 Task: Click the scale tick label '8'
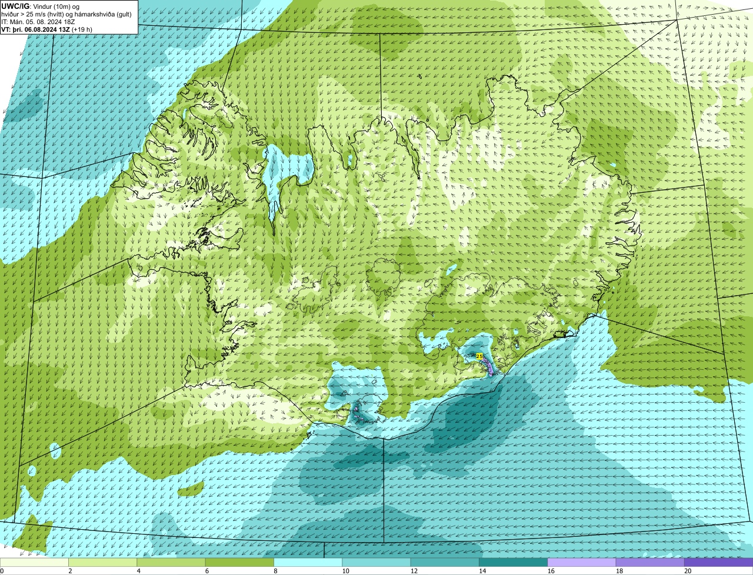[x=275, y=571]
